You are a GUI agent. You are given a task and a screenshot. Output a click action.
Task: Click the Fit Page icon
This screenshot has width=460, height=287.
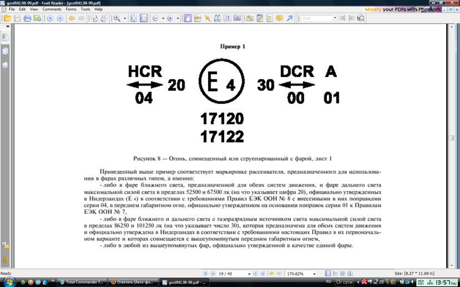134,18
